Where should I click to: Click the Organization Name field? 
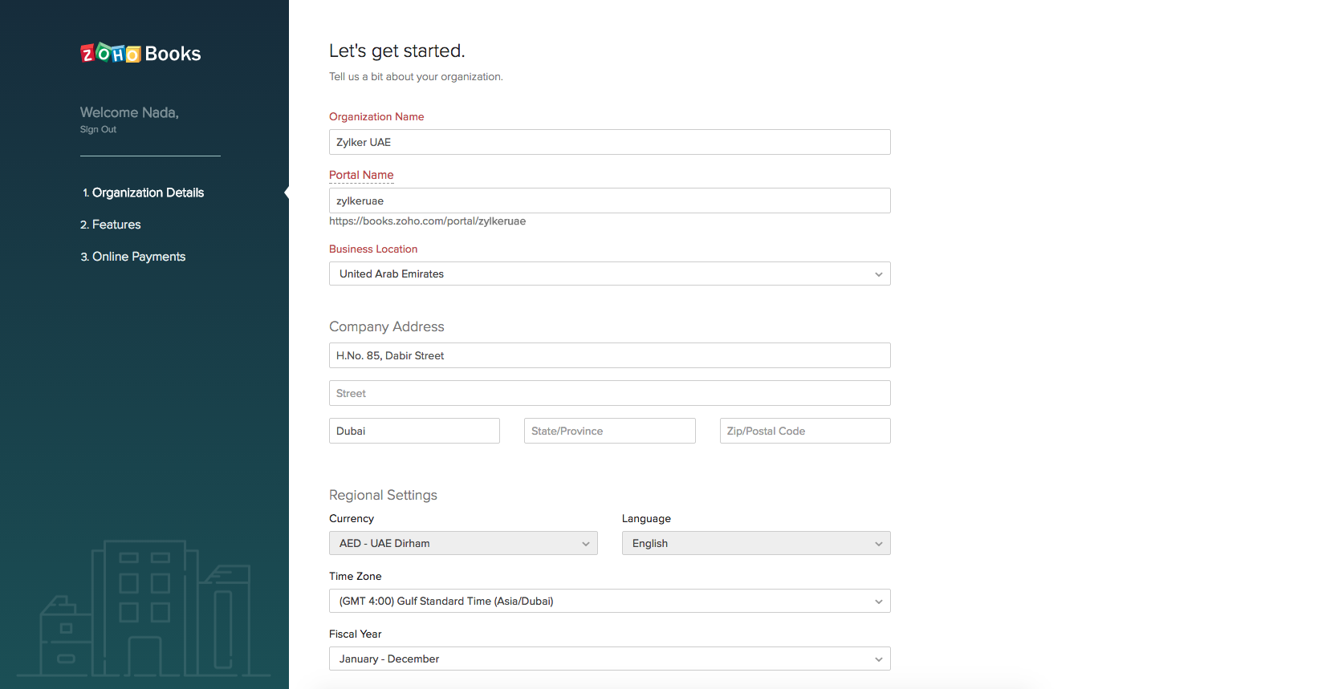click(609, 142)
